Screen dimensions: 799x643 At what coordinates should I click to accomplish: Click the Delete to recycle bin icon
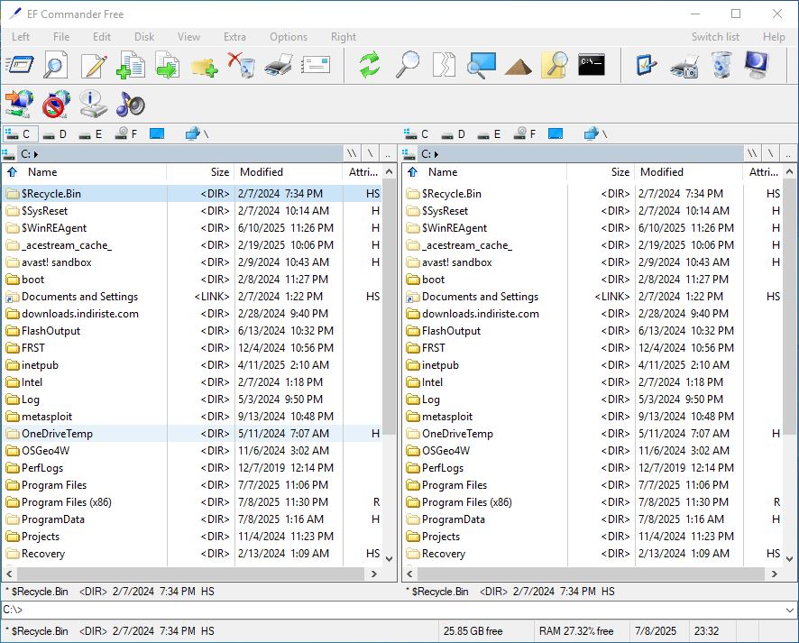coord(241,65)
